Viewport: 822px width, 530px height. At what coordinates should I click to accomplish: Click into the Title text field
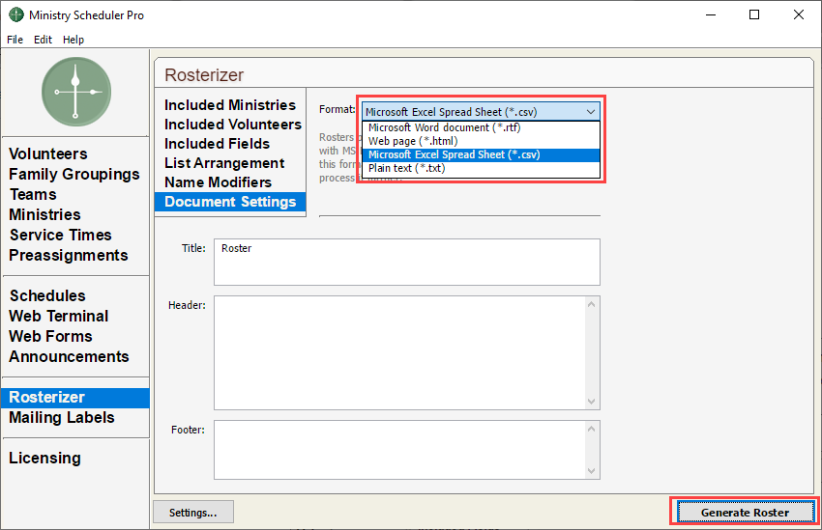[x=407, y=263]
